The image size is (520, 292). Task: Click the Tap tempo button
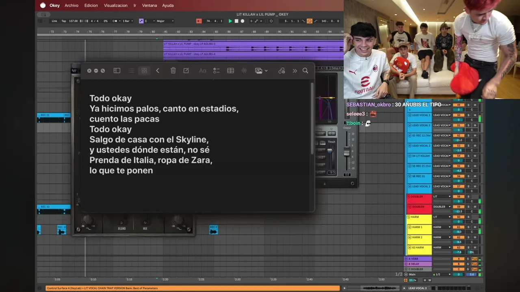[64, 21]
